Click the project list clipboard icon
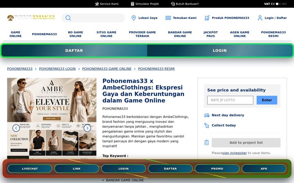The height and width of the screenshot is (183, 294). (207, 142)
